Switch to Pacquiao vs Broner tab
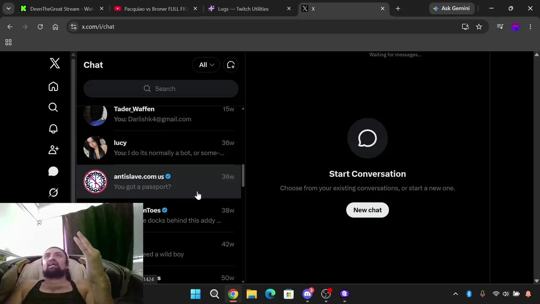 tap(156, 8)
